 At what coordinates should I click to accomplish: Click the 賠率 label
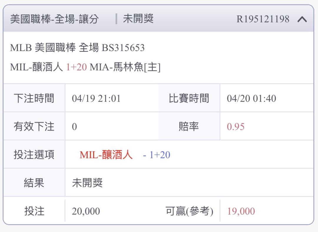point(189,126)
